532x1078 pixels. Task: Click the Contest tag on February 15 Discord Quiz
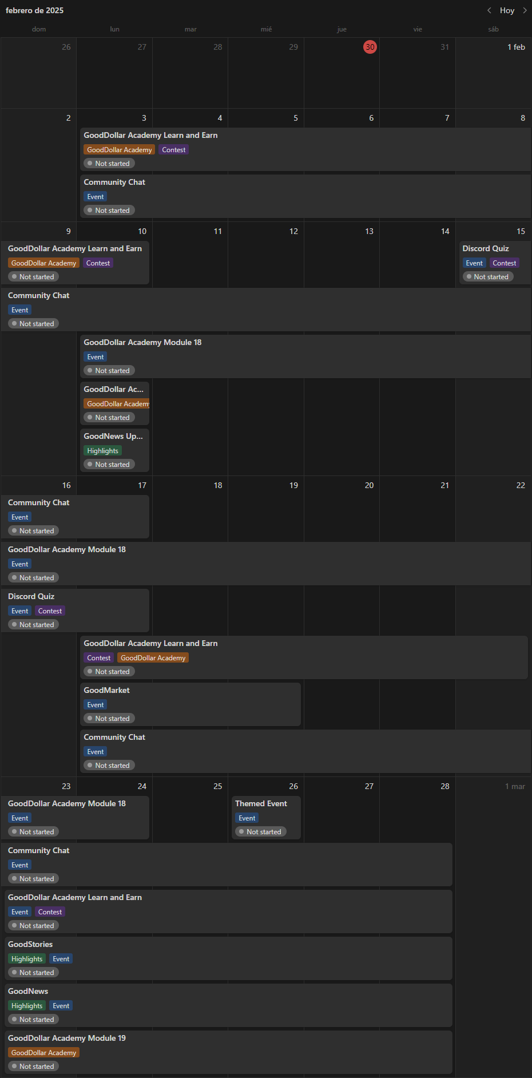pyautogui.click(x=504, y=263)
